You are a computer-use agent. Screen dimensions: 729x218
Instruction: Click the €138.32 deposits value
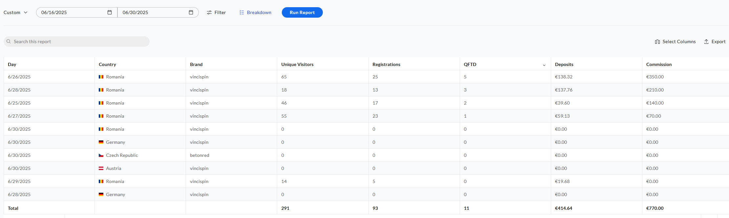[x=564, y=77]
